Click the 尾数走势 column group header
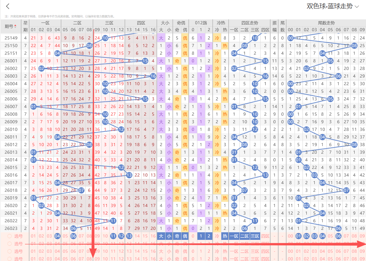The height and width of the screenshot is (261, 366). tap(326, 23)
